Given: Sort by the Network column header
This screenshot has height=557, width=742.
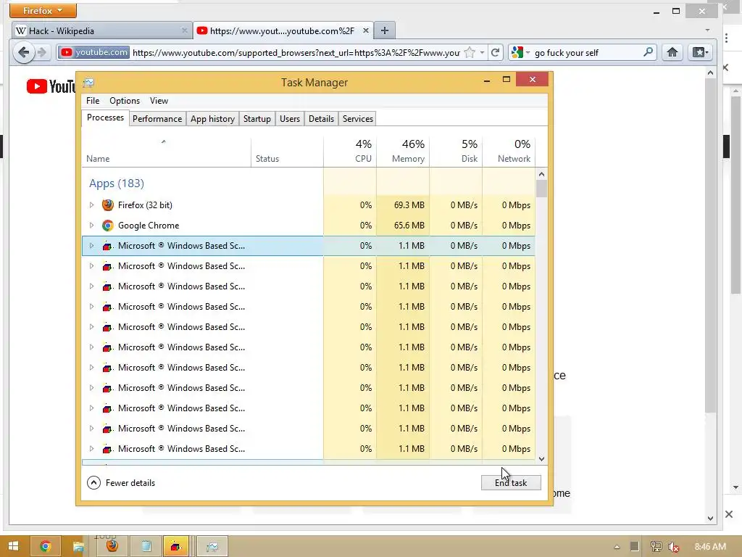Looking at the screenshot, I should pos(509,152).
